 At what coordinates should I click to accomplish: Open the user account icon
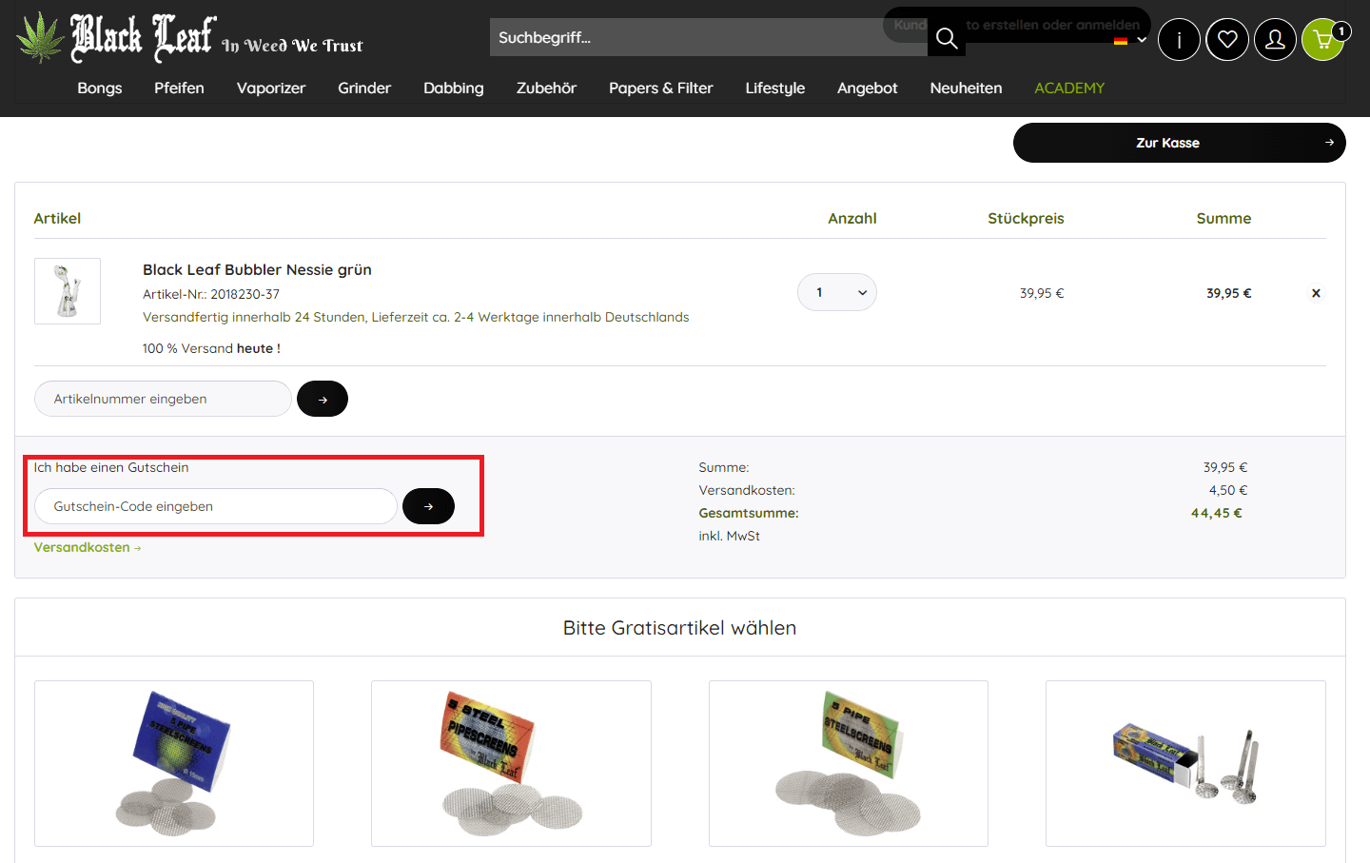tap(1275, 40)
